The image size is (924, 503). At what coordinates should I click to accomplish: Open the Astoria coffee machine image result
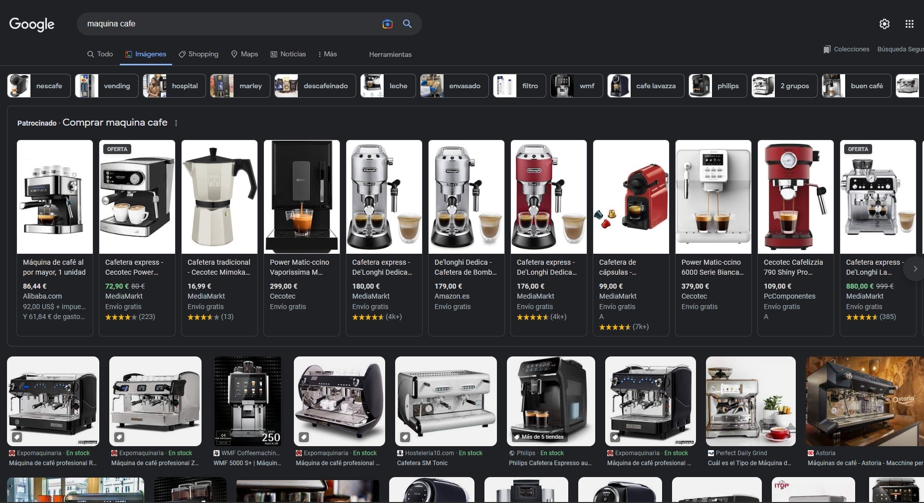click(865, 401)
